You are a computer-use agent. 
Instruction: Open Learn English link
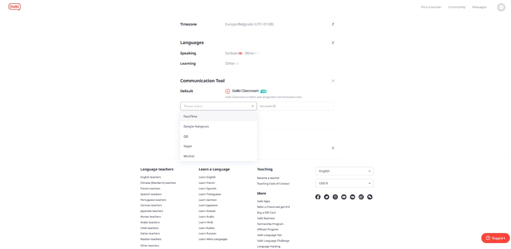tap(207, 177)
